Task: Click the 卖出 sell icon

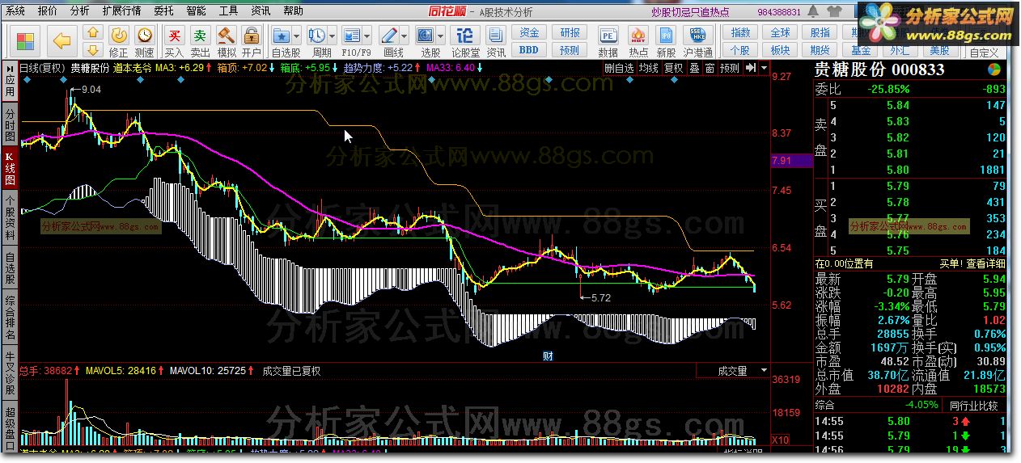Action: pos(200,36)
